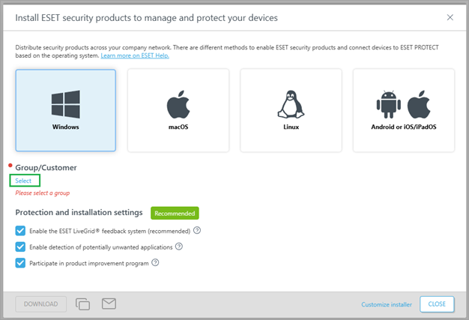Open help icon for LiveGrid feedback system
This screenshot has width=469, height=320.
coord(197,230)
